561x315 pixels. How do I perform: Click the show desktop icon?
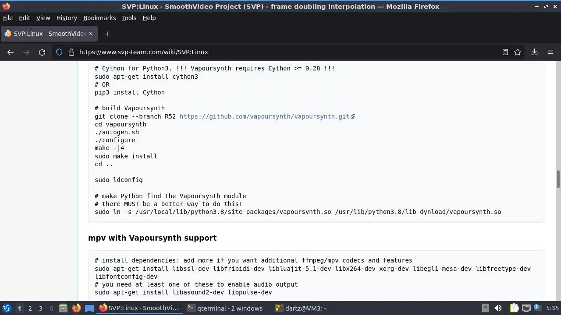pos(89,308)
